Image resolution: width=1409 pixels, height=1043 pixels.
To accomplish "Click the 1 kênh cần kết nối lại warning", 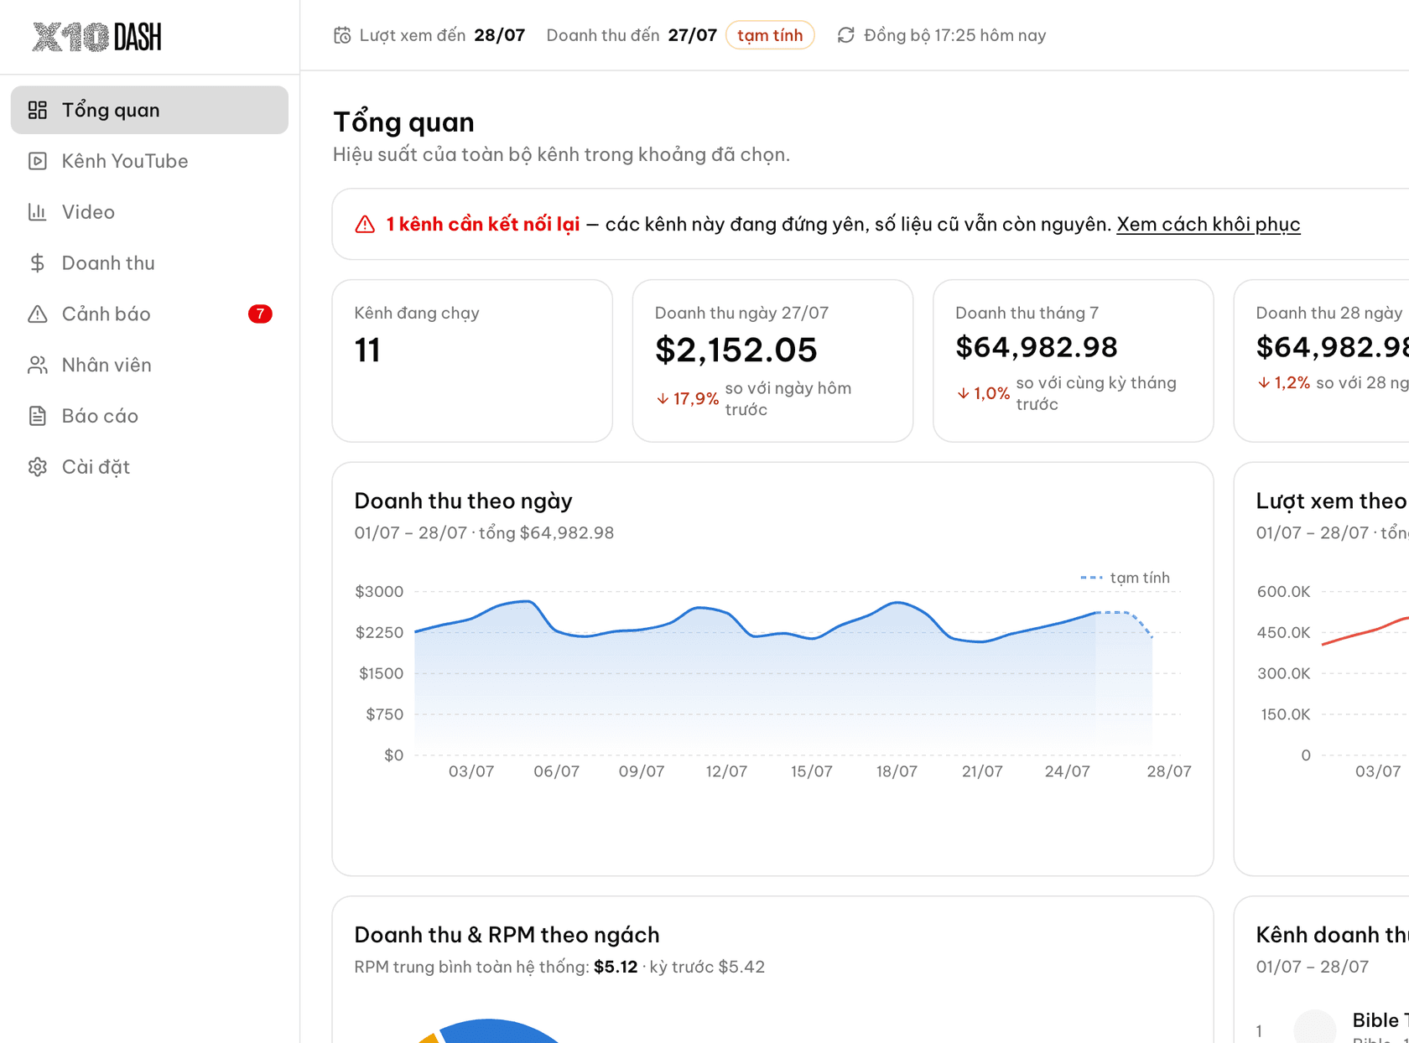I will pos(482,225).
